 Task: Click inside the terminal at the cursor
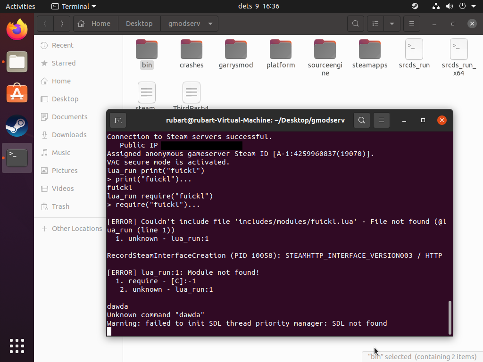109,331
